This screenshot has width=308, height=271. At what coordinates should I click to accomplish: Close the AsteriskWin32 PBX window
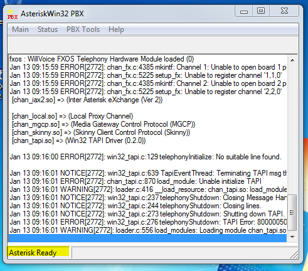pos(284,11)
